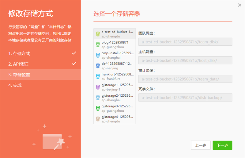
Task: Click the green 下一步 button
Action: (x=222, y=145)
